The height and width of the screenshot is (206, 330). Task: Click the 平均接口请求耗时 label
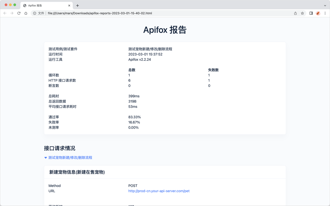(62, 106)
